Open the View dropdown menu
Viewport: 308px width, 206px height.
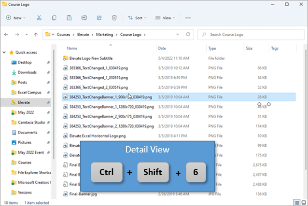click(x=165, y=18)
